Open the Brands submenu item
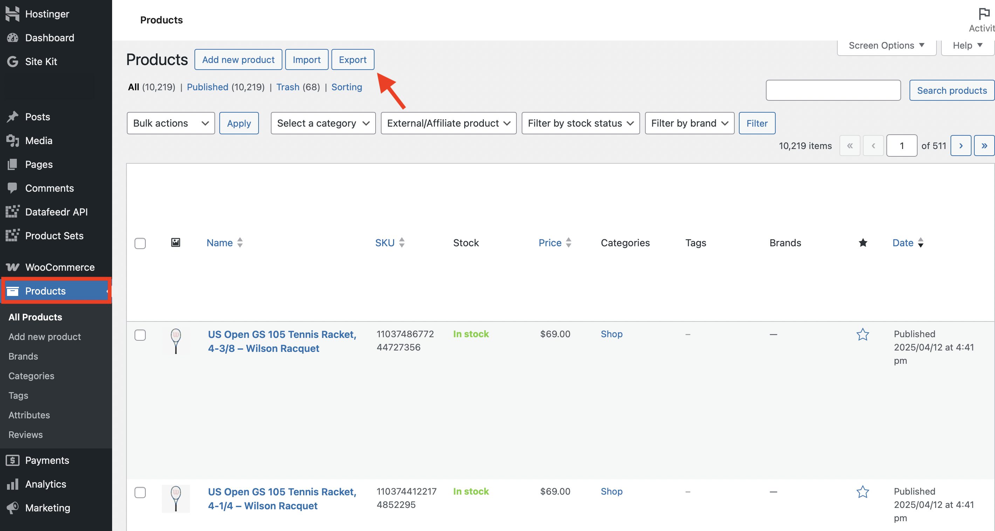995x531 pixels. (23, 356)
